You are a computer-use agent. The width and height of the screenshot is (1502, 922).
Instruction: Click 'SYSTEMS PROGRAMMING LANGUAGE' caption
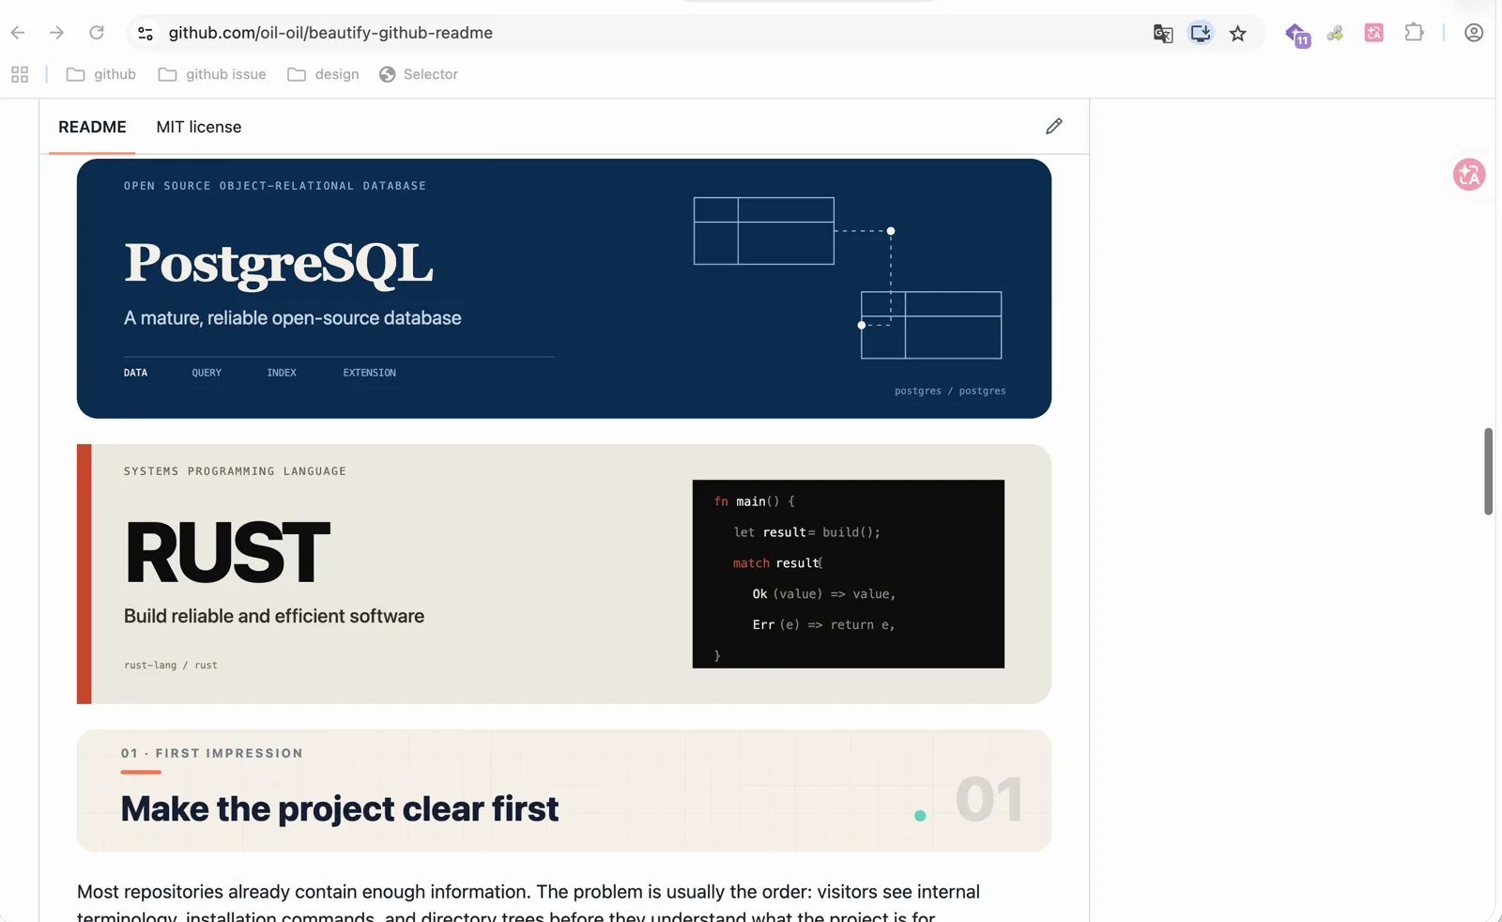click(235, 471)
